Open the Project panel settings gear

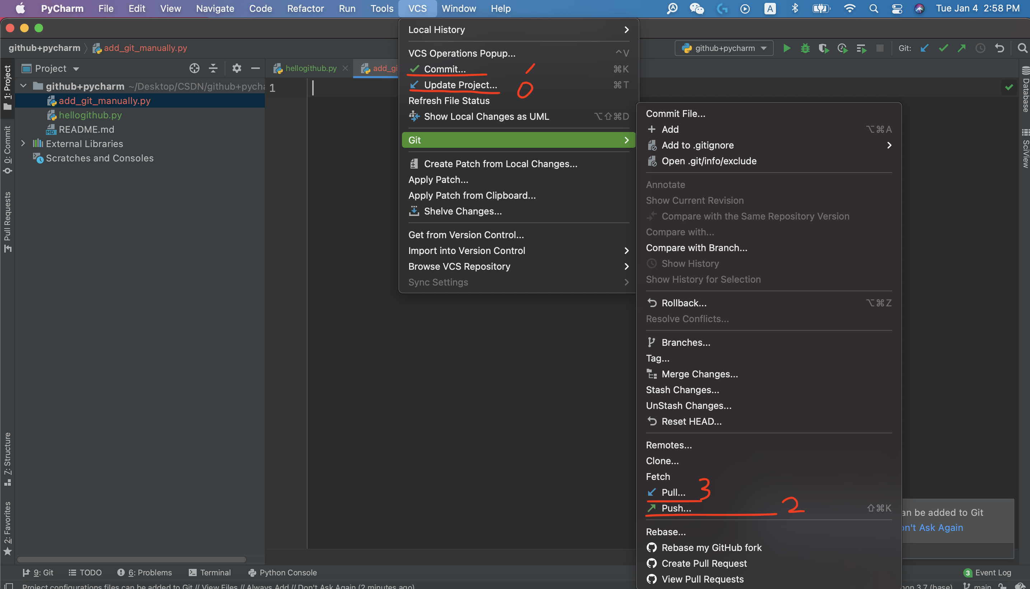click(x=237, y=69)
